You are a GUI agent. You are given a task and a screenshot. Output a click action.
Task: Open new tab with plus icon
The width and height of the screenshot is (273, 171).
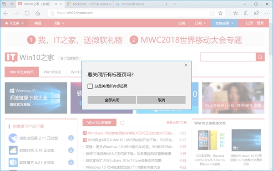point(166,4)
